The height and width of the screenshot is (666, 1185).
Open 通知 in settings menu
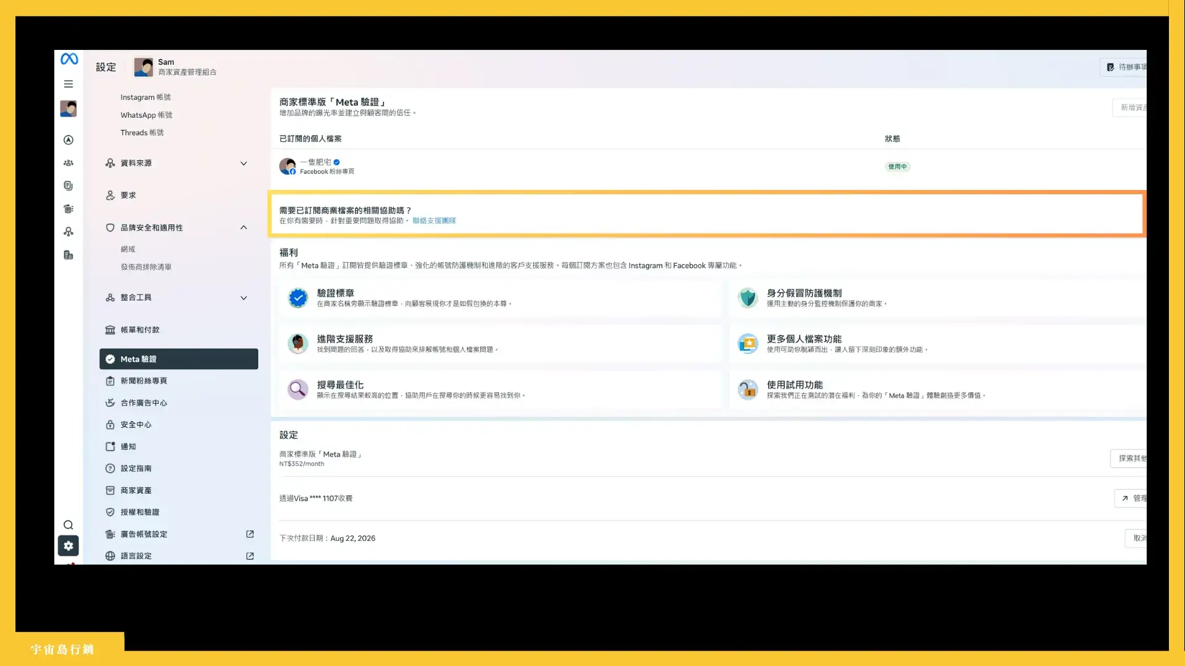[x=128, y=446]
